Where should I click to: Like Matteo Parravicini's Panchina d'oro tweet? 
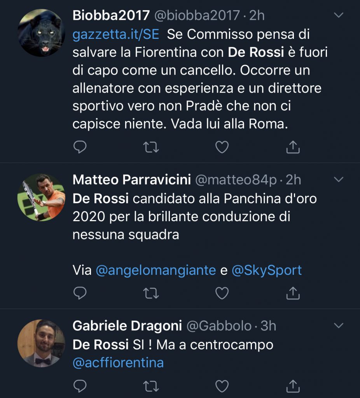tap(222, 293)
